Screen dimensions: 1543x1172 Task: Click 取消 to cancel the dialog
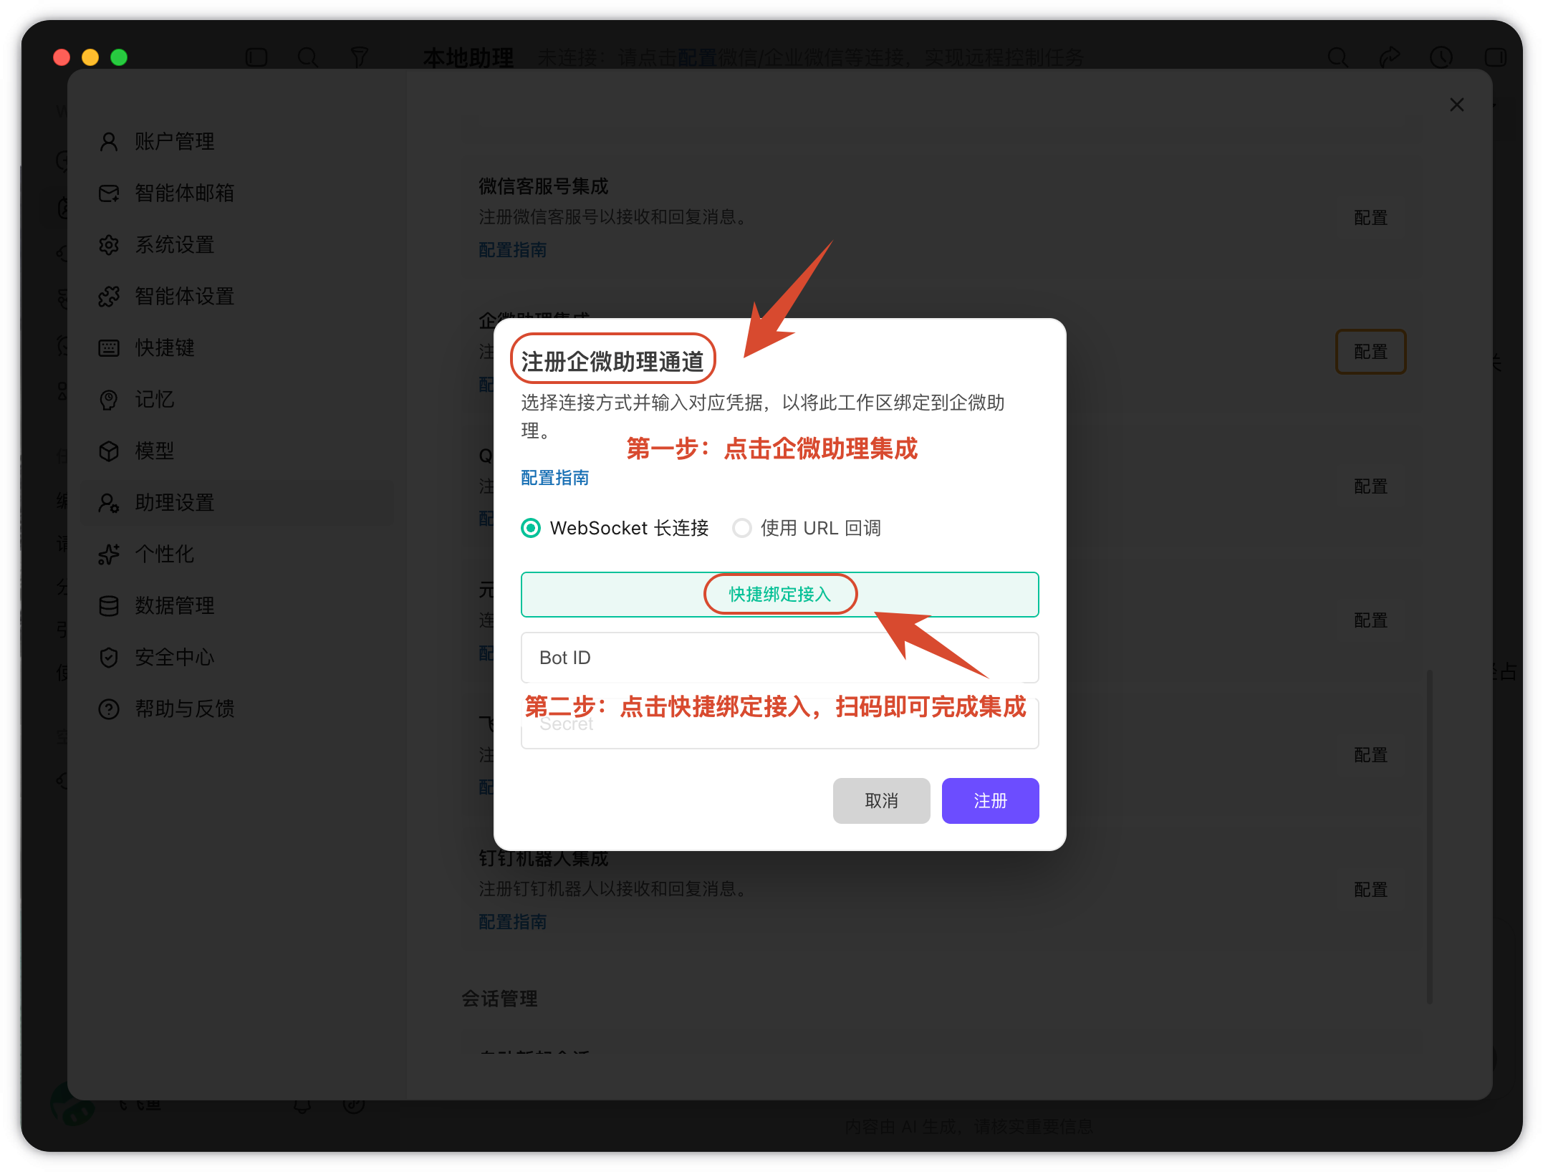tap(881, 801)
